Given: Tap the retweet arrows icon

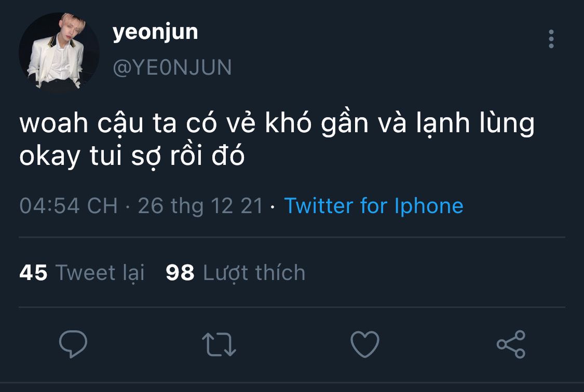Looking at the screenshot, I should (x=219, y=344).
